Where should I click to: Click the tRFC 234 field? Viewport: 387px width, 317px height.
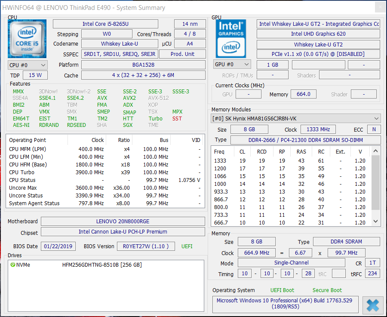tap(372, 273)
